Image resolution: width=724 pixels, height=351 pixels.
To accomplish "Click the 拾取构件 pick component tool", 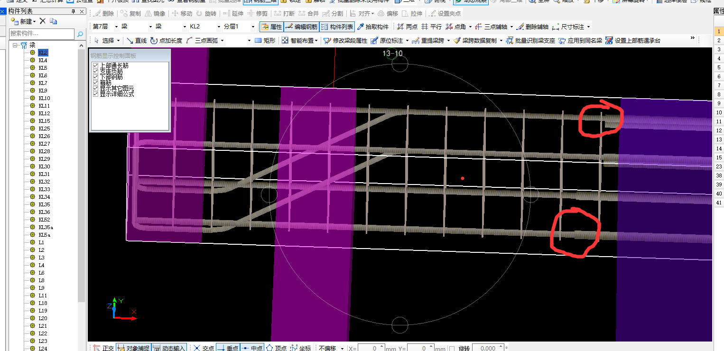I will [x=373, y=27].
